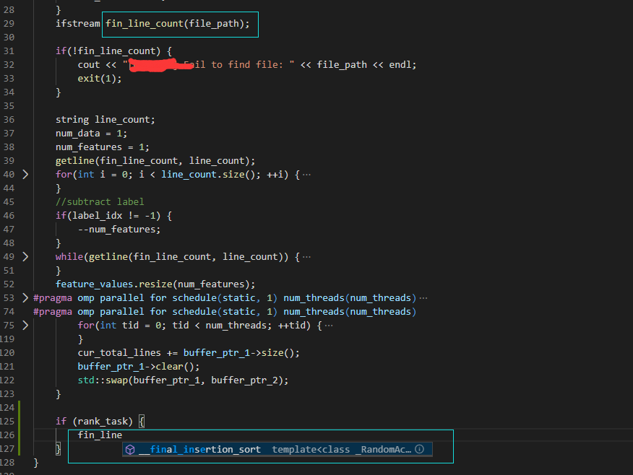Click the opening brace after 'if (rank_task)'
633x475 pixels.
[142, 422]
